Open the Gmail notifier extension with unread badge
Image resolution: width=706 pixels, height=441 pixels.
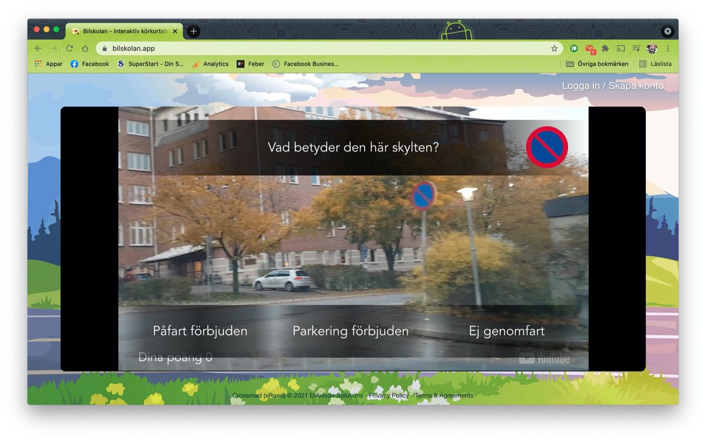pyautogui.click(x=589, y=49)
